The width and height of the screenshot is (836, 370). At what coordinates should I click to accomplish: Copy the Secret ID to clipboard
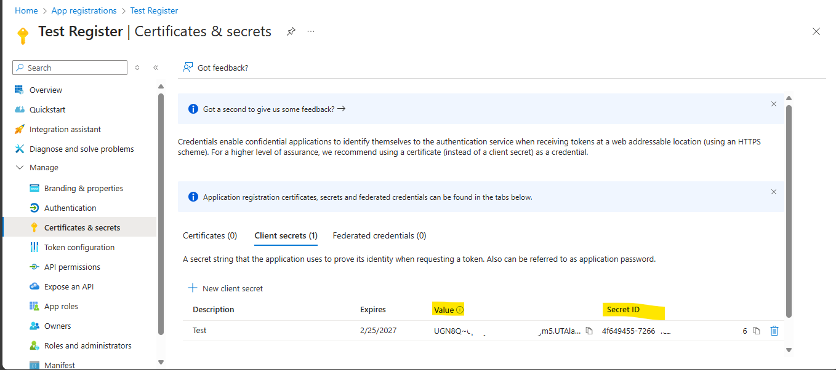click(756, 330)
